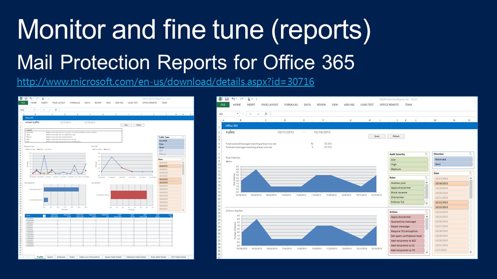This screenshot has width=497, height=279.
Task: Click touch mode icon in right Excel window
Action: [x=248, y=99]
